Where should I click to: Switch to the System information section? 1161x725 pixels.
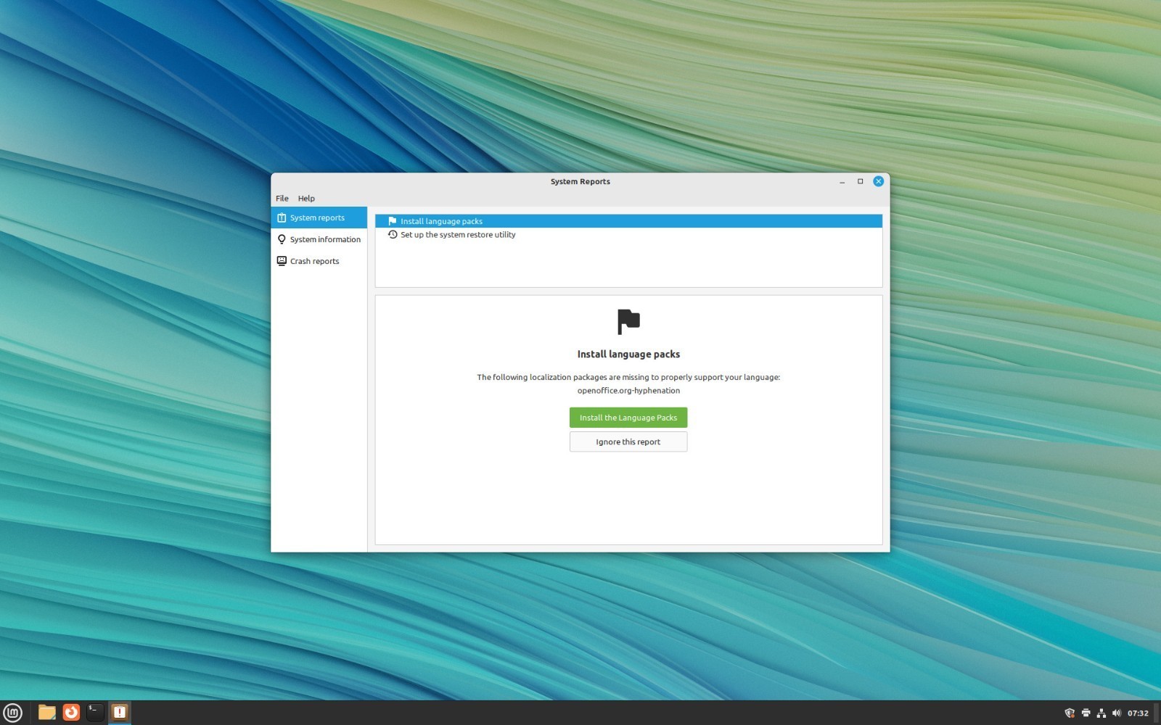point(324,239)
